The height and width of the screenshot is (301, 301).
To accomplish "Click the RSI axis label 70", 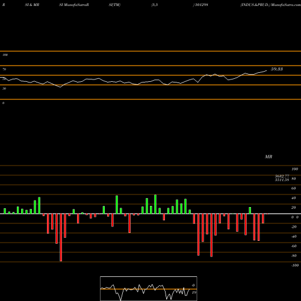I will pos(4,69).
